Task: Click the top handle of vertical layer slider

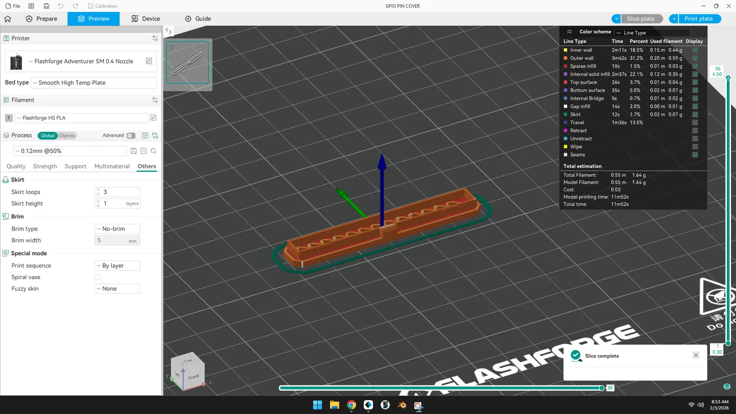Action: click(x=728, y=78)
